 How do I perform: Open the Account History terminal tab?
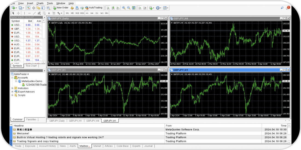47,146
